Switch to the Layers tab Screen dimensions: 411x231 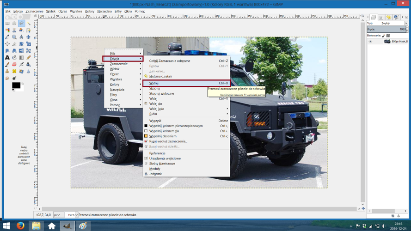374,17
